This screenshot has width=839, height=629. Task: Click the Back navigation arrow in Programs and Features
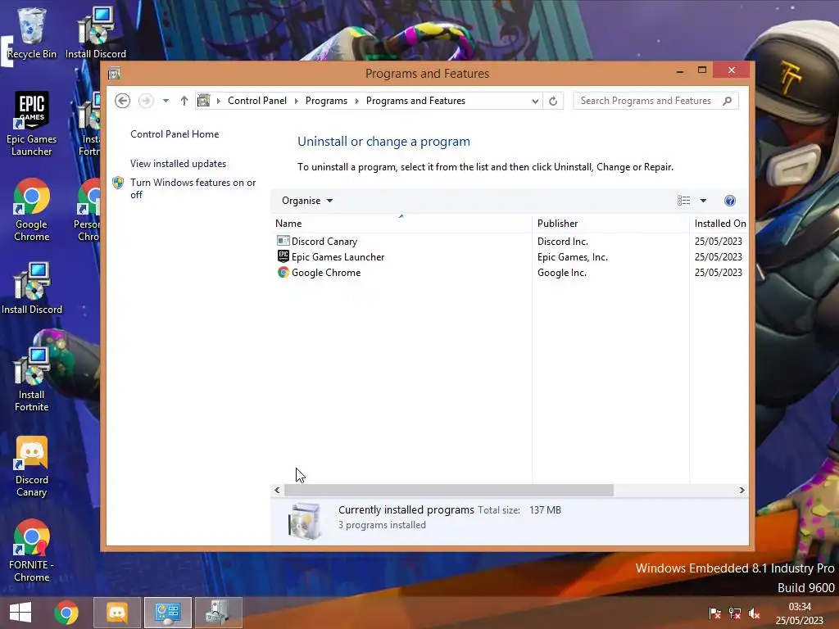tap(123, 101)
